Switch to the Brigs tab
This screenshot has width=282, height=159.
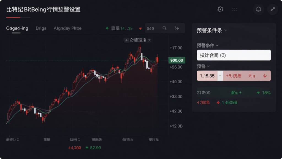pos(41,28)
